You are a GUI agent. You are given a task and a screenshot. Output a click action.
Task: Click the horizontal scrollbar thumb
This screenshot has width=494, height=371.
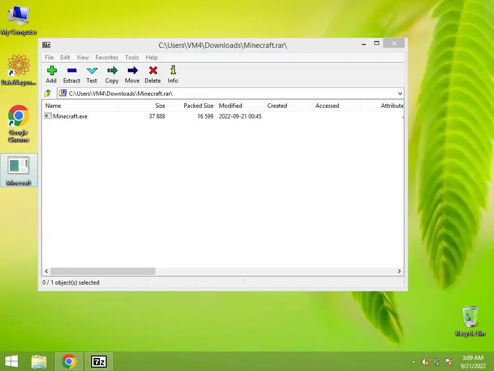click(x=103, y=271)
